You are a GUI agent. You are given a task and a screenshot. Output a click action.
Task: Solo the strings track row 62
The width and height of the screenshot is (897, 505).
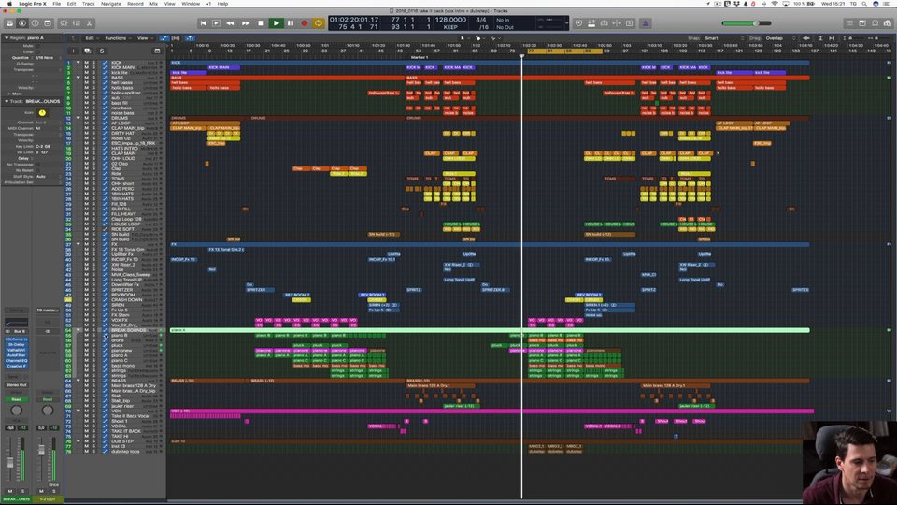[x=93, y=371]
